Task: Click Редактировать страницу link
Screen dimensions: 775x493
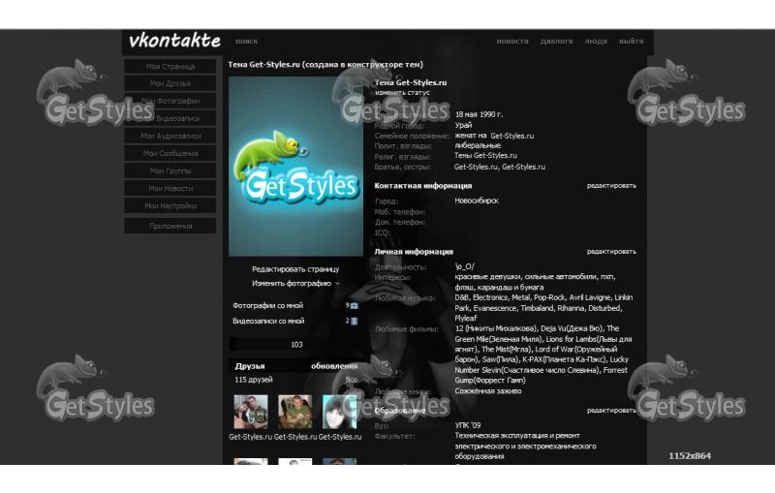Action: [x=295, y=269]
